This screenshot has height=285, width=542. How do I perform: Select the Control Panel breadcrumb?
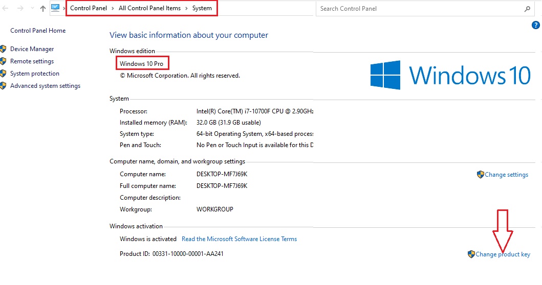point(89,8)
